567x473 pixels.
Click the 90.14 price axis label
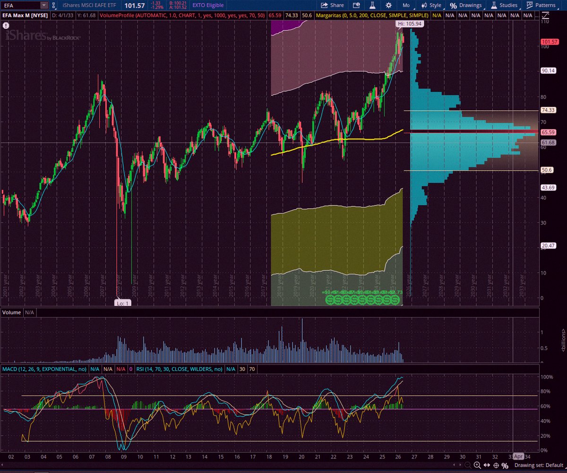coord(548,70)
